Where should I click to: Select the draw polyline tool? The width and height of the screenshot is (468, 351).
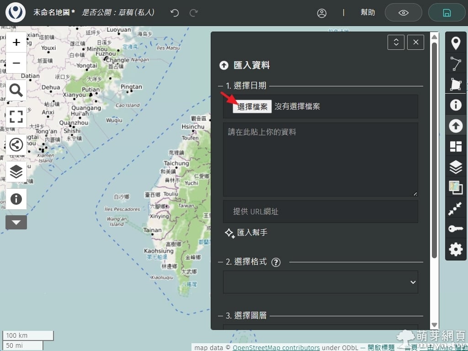tap(456, 64)
